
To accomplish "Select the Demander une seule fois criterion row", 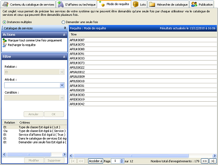I will 35,142.
